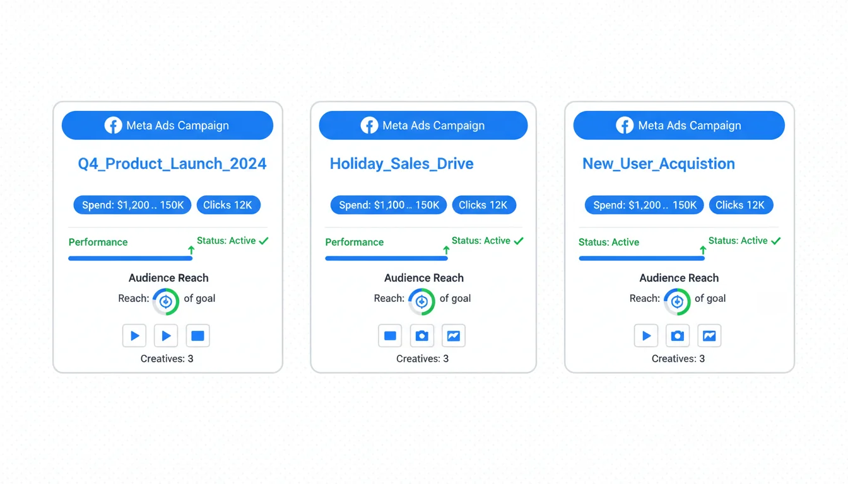This screenshot has height=484, width=848.
Task: Click the reach target donut in Holiday_Sales_Drive card
Action: tap(421, 302)
